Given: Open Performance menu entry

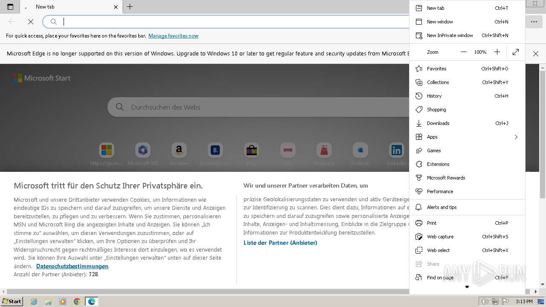Looking at the screenshot, I should click(467, 191).
